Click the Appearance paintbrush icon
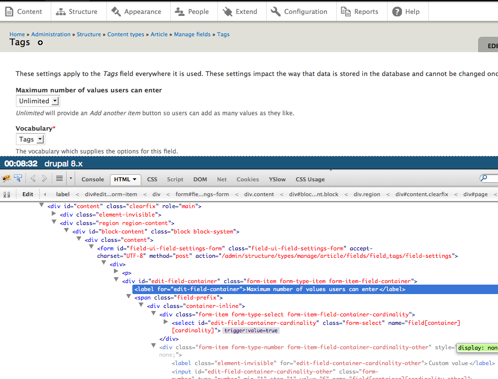Image resolution: width=498 pixels, height=379 pixels. [116, 12]
